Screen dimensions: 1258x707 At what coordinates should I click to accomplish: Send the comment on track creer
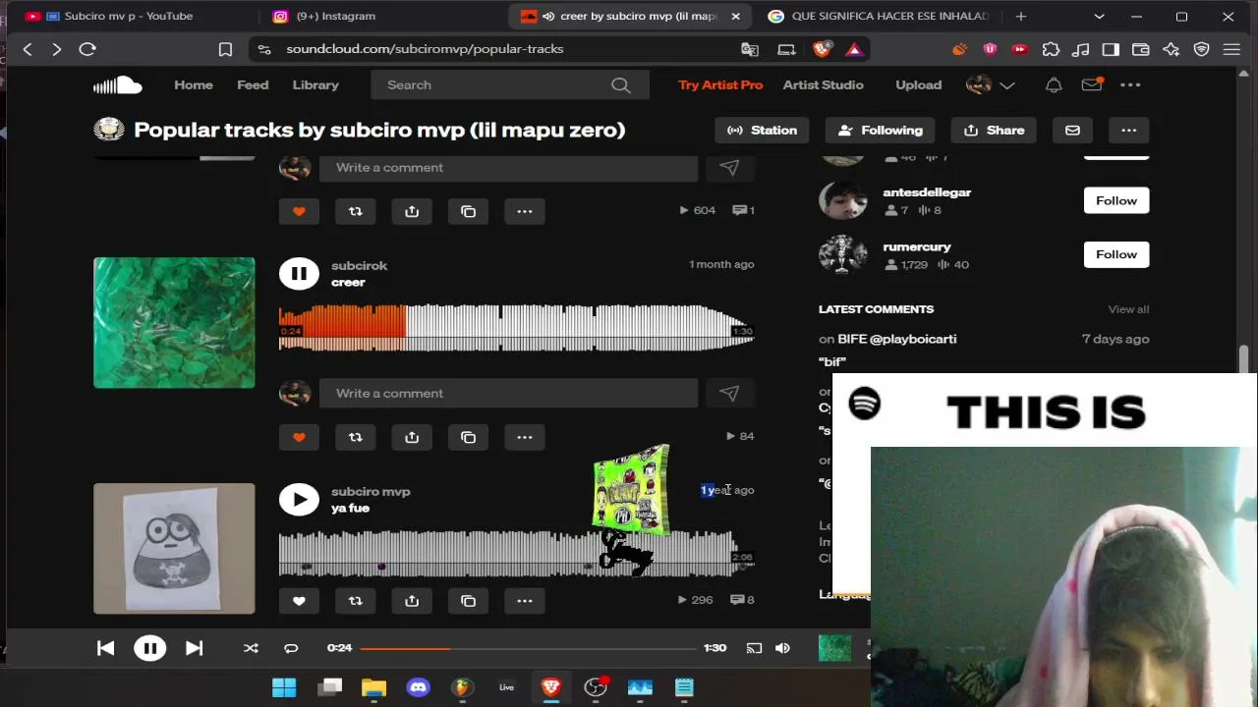(x=728, y=394)
